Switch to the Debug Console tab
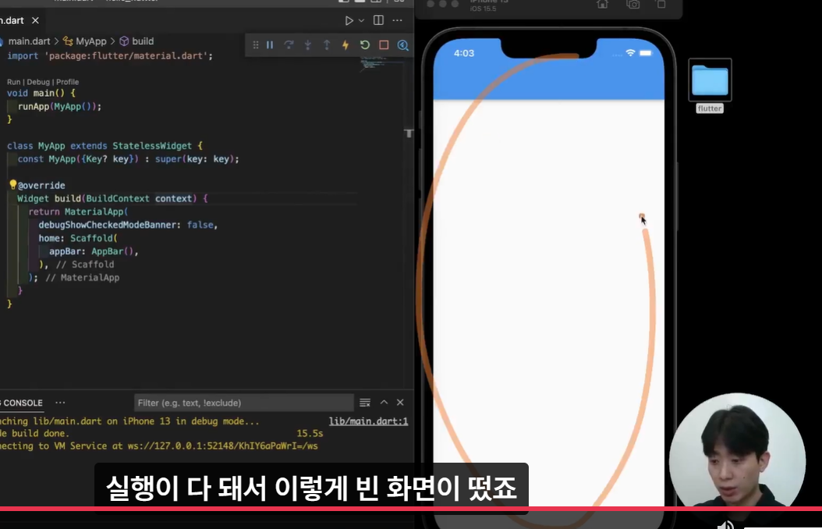This screenshot has width=822, height=529. pos(22,403)
